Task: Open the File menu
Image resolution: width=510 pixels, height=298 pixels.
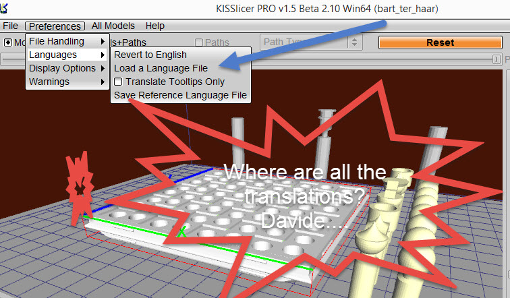Action: (x=10, y=26)
